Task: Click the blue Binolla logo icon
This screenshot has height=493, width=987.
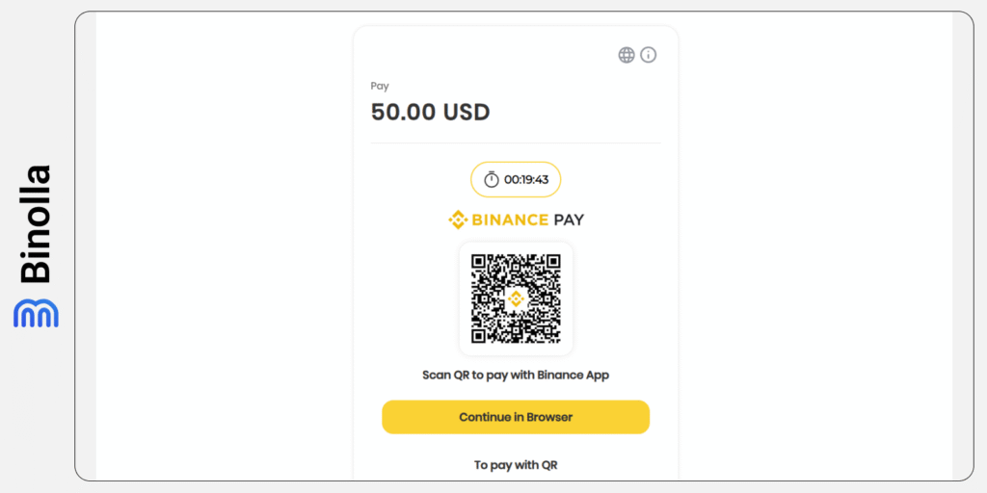Action: (x=36, y=314)
